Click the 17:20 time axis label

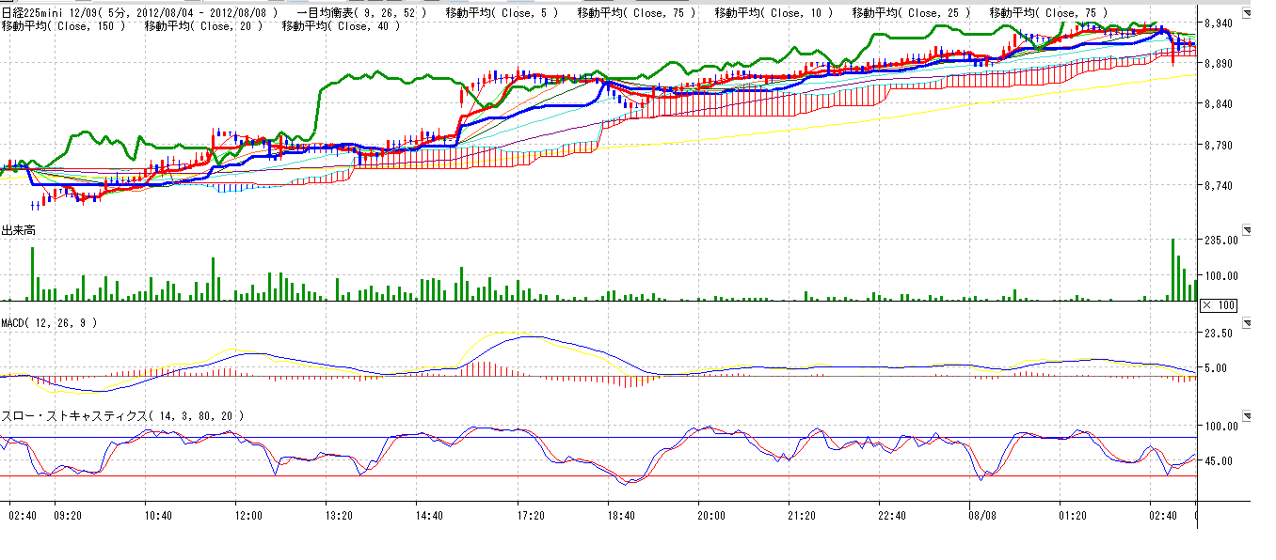point(532,515)
